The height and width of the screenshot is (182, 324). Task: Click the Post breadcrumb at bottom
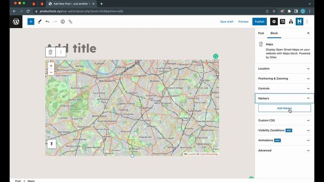pos(18,180)
